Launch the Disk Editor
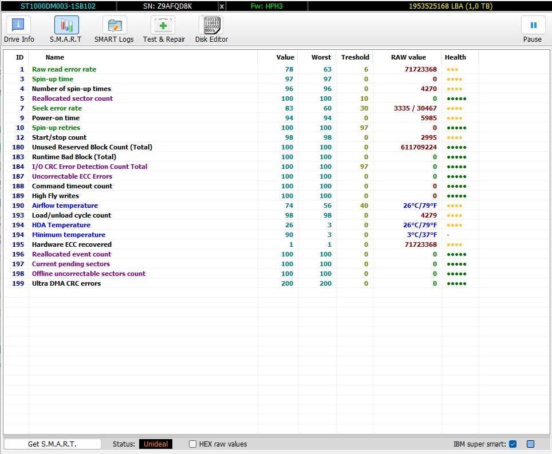Image resolution: width=552 pixels, height=454 pixels. [x=211, y=30]
